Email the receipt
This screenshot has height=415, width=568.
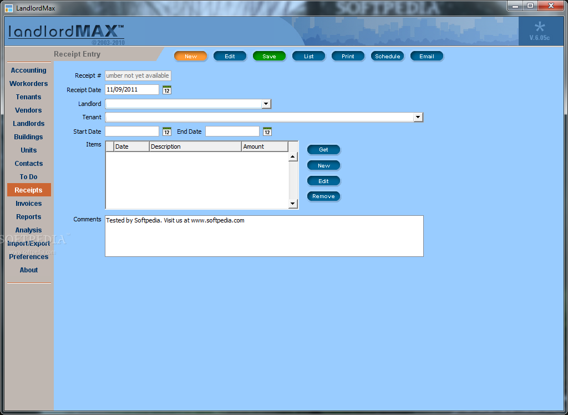coord(427,56)
